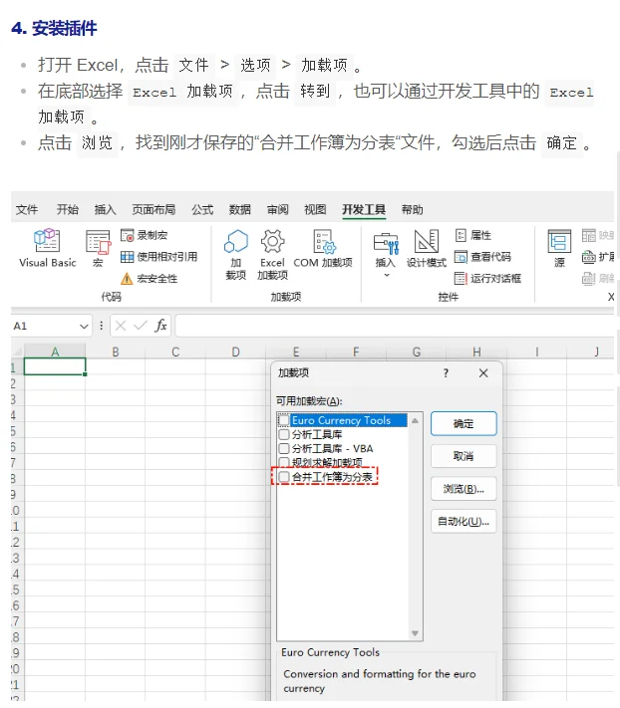Switch to the 视图 tab
Viewport: 620px width, 708px height.
coord(315,209)
